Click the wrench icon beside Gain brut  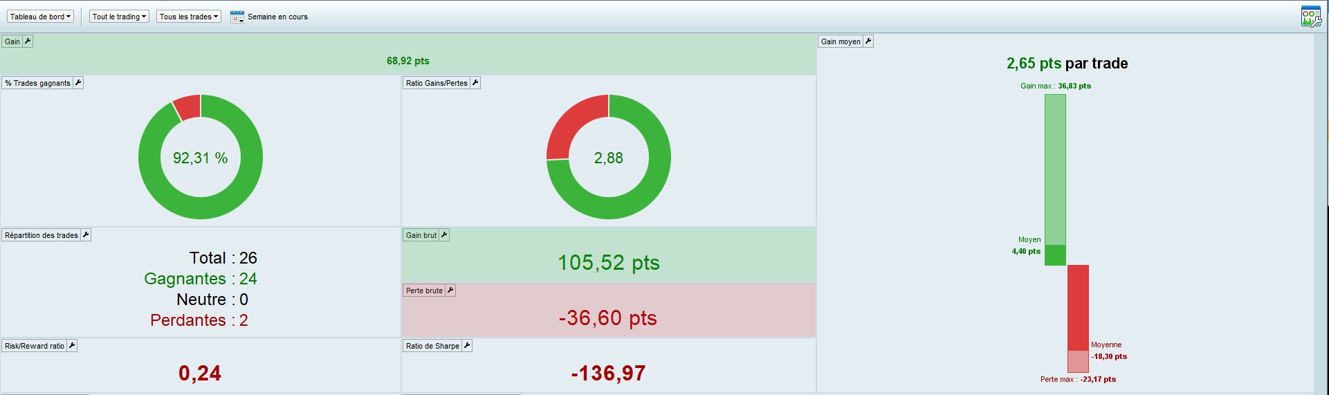tap(444, 235)
